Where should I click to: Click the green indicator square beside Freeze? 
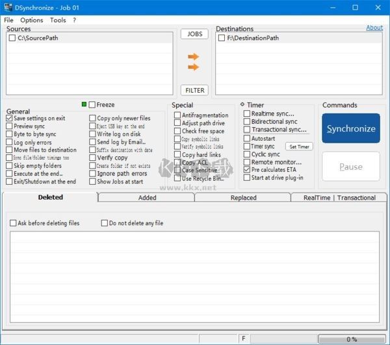[84, 104]
